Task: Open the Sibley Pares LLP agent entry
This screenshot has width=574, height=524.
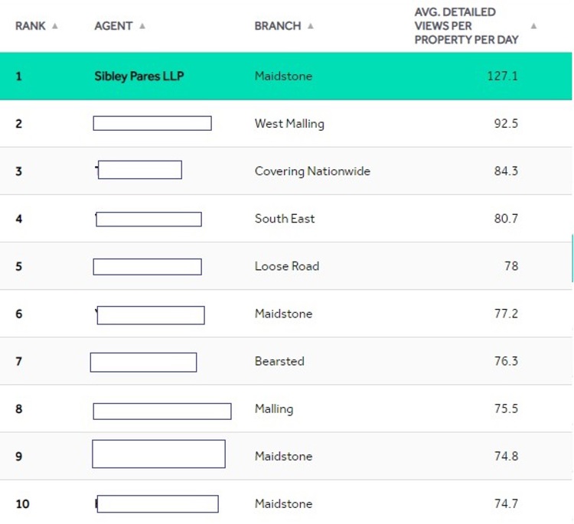Action: [139, 76]
